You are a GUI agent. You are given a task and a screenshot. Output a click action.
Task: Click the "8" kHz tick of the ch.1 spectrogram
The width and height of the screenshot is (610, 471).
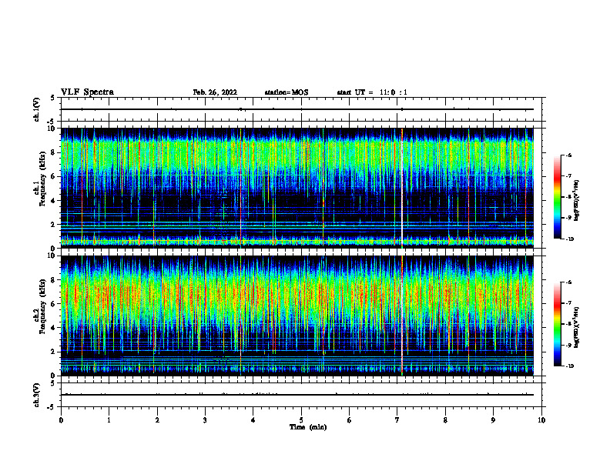click(54, 152)
